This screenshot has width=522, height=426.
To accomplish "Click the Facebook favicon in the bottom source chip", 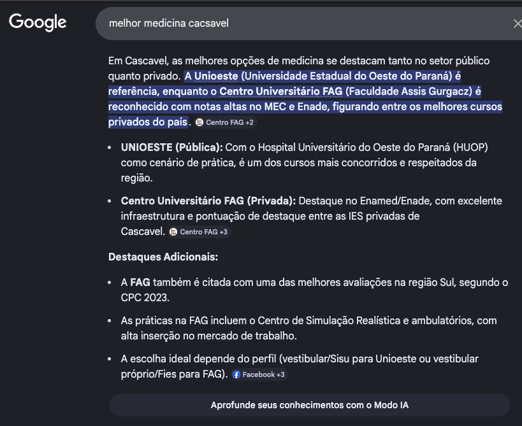I will pyautogui.click(x=238, y=374).
